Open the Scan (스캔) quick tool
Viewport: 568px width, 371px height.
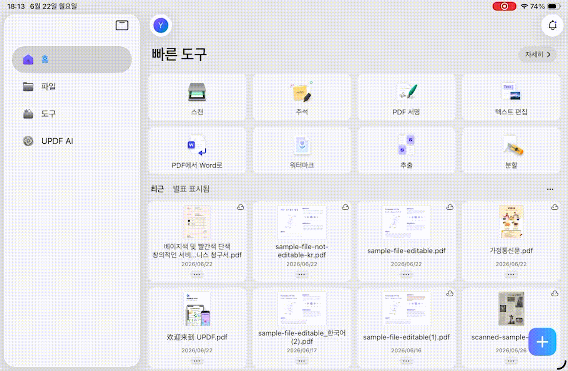197,97
